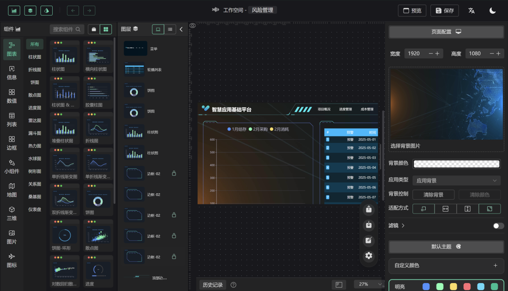Click the background image preview thumbnail
This screenshot has height=291, width=508.
(446, 104)
